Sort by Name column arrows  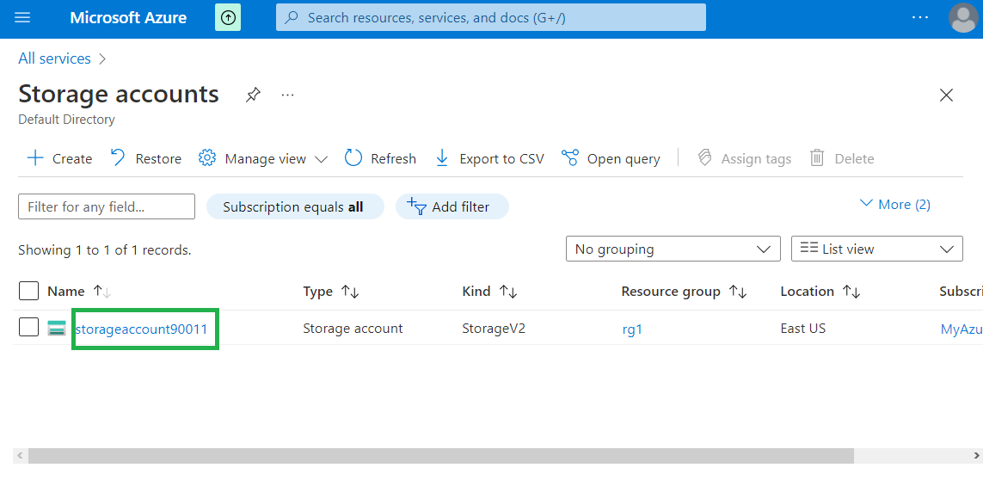pos(102,292)
